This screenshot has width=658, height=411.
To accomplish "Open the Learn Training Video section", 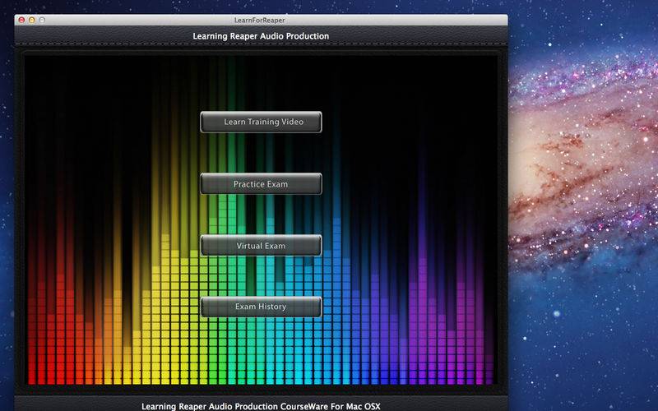I will coord(261,122).
